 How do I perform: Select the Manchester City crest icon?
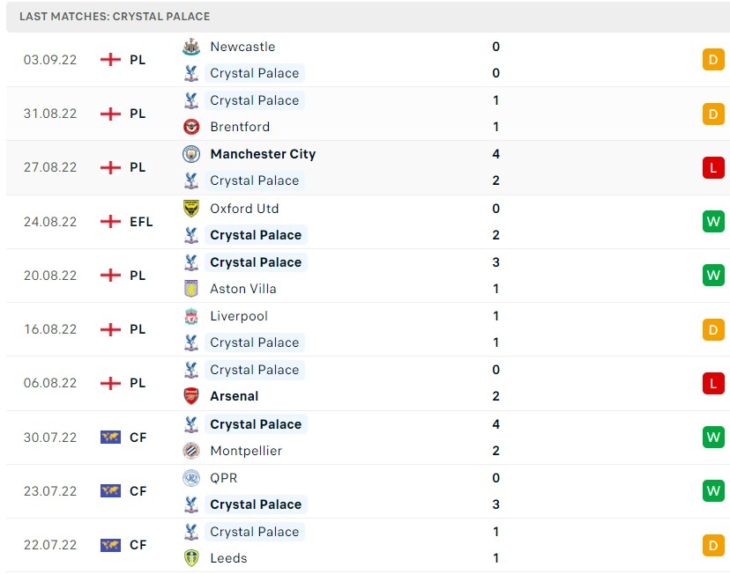[191, 154]
